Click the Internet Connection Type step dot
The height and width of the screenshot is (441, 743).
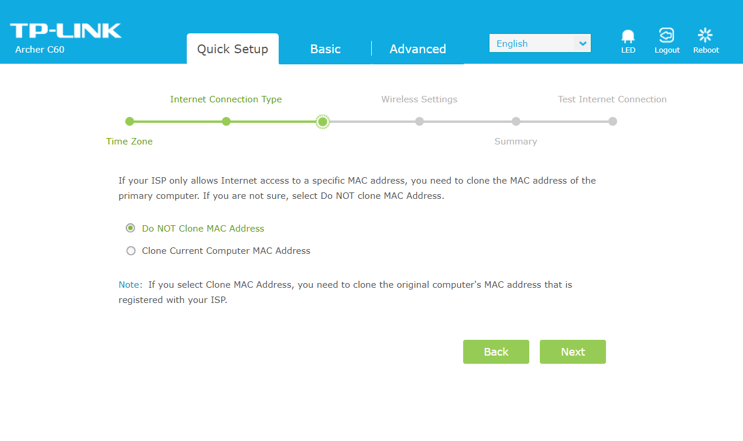click(x=226, y=122)
